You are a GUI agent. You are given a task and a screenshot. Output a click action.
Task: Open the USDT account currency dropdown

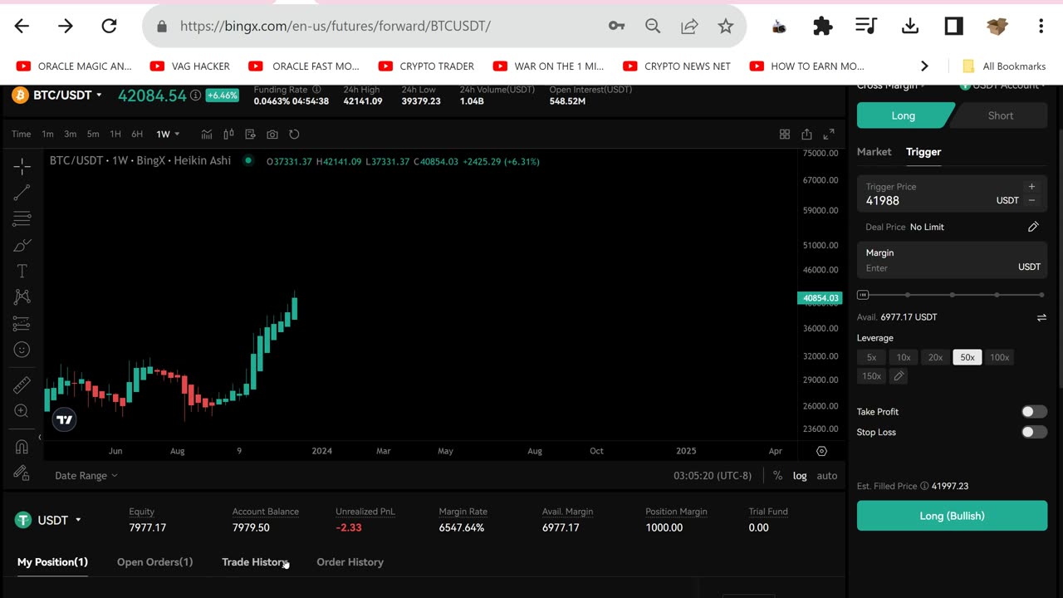[x=49, y=520]
